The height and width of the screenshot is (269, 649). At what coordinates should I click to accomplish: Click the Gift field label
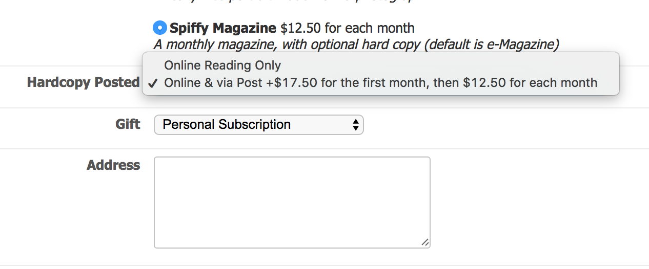click(128, 124)
